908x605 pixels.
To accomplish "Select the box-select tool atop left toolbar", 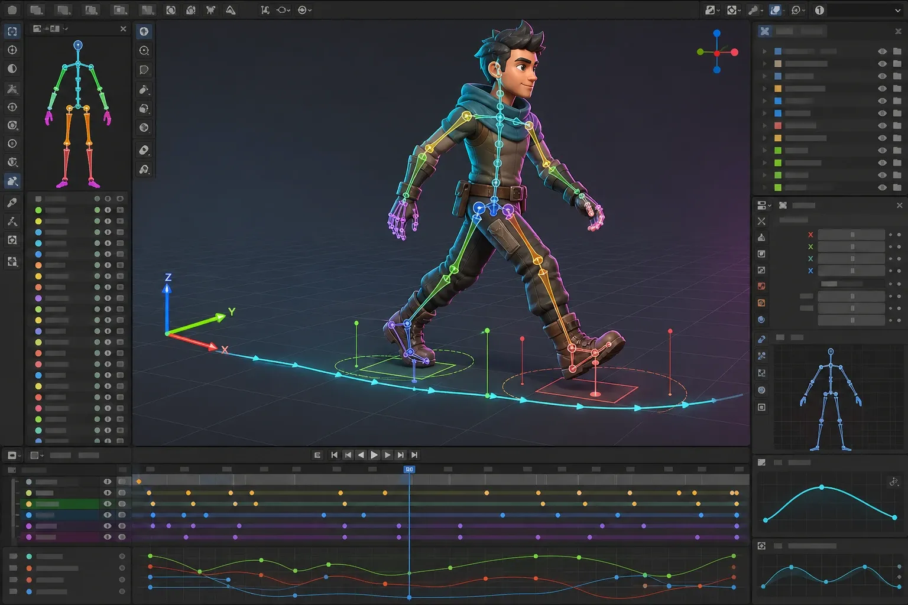I will [x=12, y=31].
